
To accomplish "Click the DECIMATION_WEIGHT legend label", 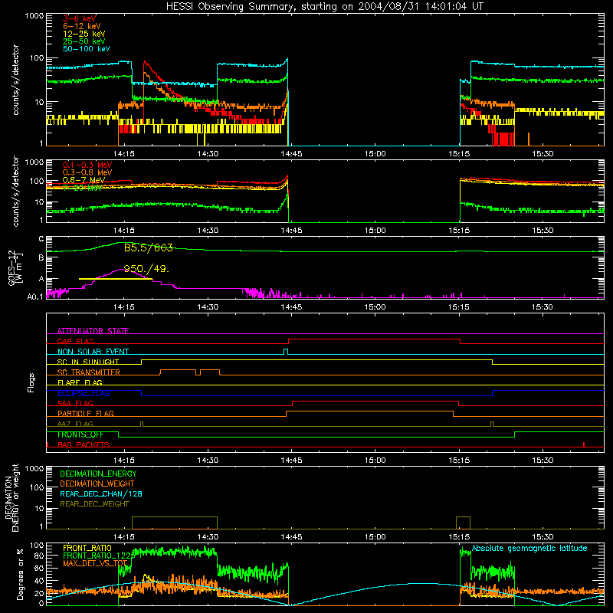I will (97, 484).
